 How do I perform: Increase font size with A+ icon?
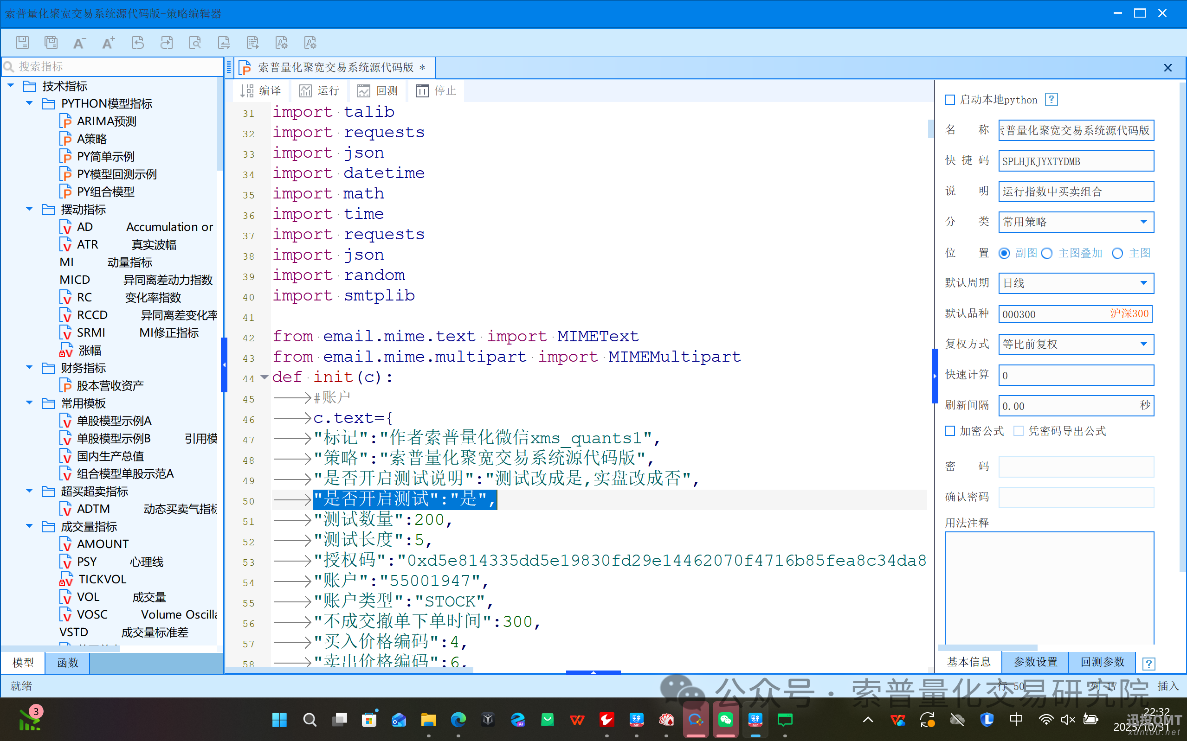click(109, 43)
